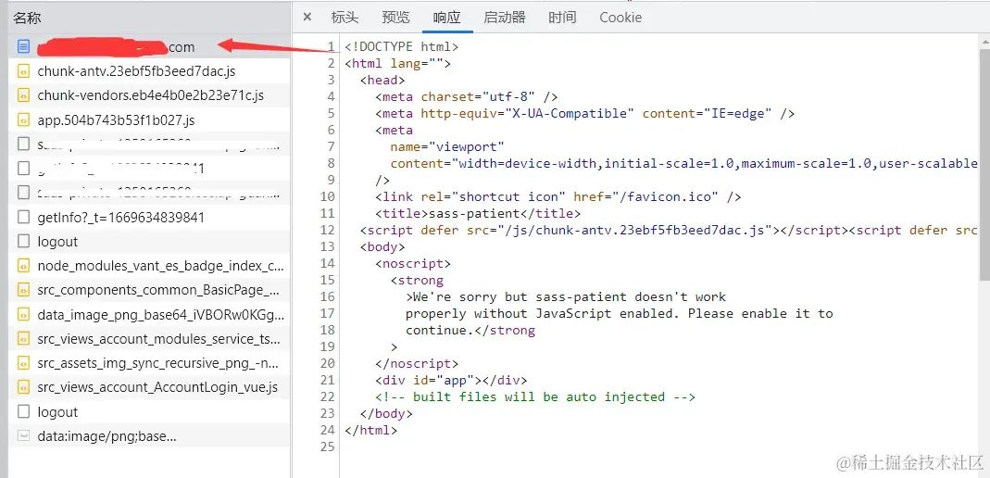
Task: Click the X-UA-Compatible meta code line
Action: click(584, 114)
